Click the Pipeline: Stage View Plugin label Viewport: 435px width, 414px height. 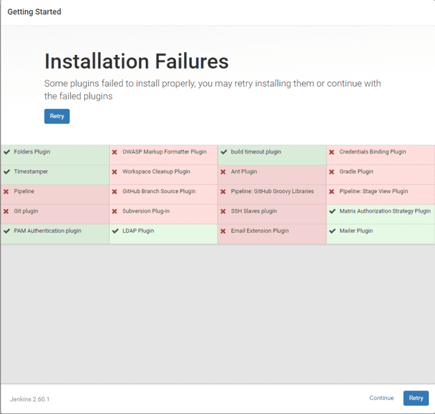point(374,191)
